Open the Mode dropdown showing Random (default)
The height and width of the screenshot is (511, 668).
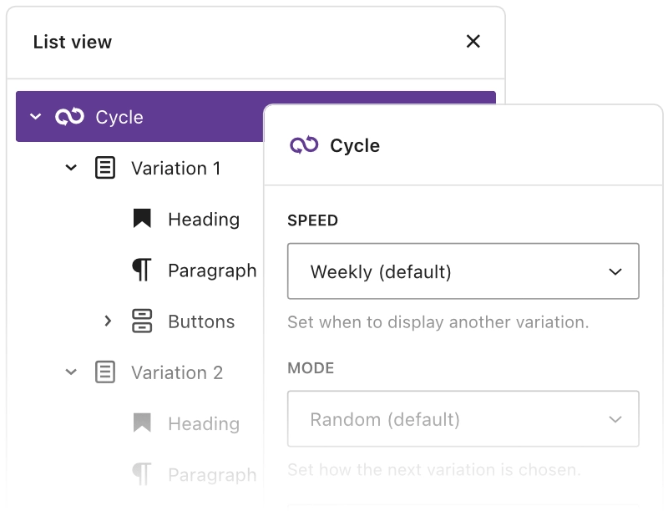click(x=463, y=418)
